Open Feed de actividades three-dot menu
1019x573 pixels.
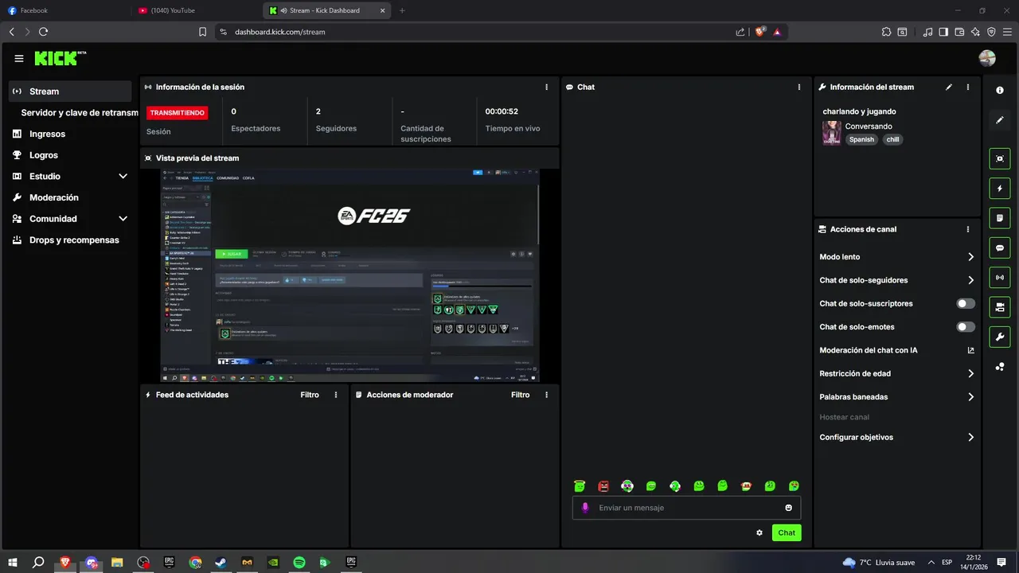pyautogui.click(x=336, y=395)
